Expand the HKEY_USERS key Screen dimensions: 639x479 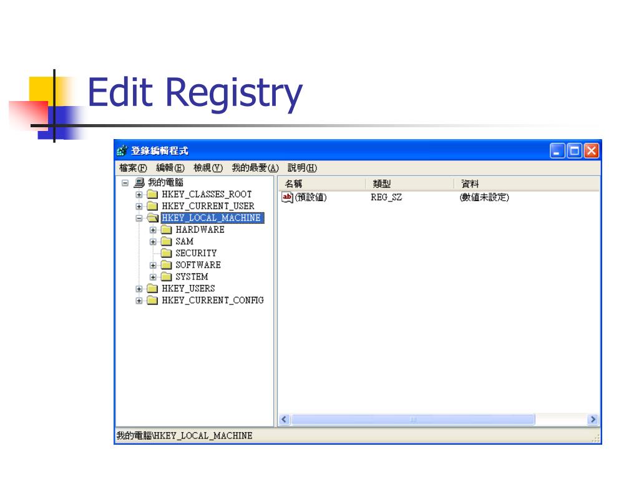click(x=139, y=289)
